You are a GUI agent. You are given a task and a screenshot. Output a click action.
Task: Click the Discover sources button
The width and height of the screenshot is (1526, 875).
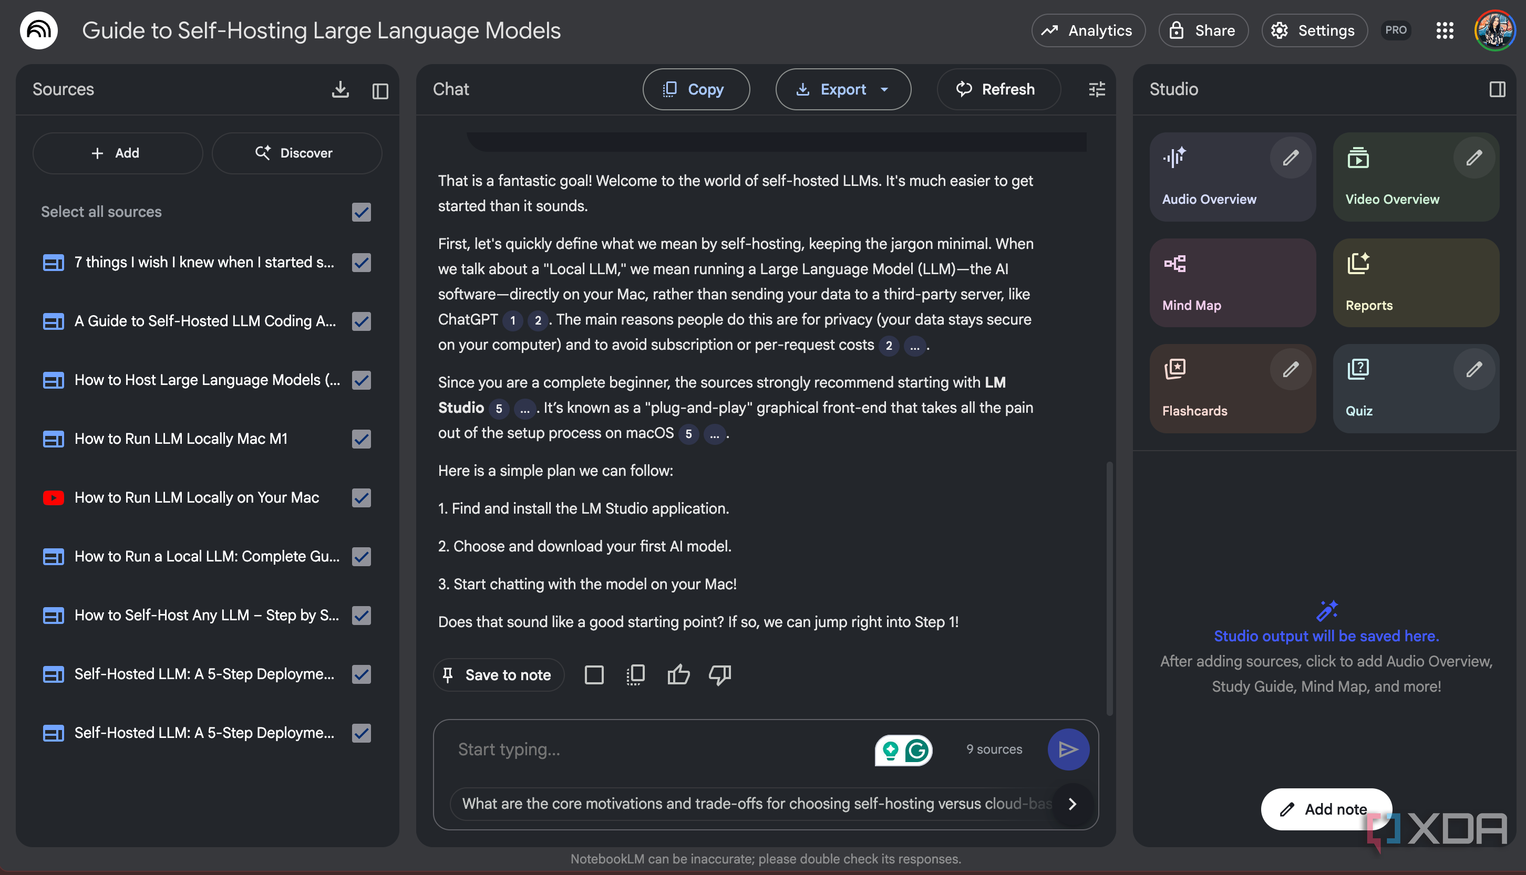click(296, 153)
